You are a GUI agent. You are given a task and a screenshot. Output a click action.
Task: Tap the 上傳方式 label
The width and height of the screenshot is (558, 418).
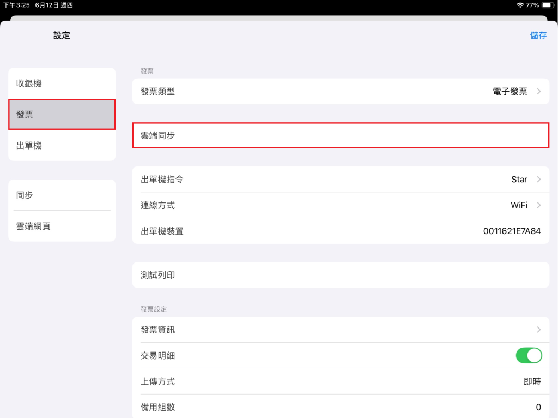(x=157, y=381)
